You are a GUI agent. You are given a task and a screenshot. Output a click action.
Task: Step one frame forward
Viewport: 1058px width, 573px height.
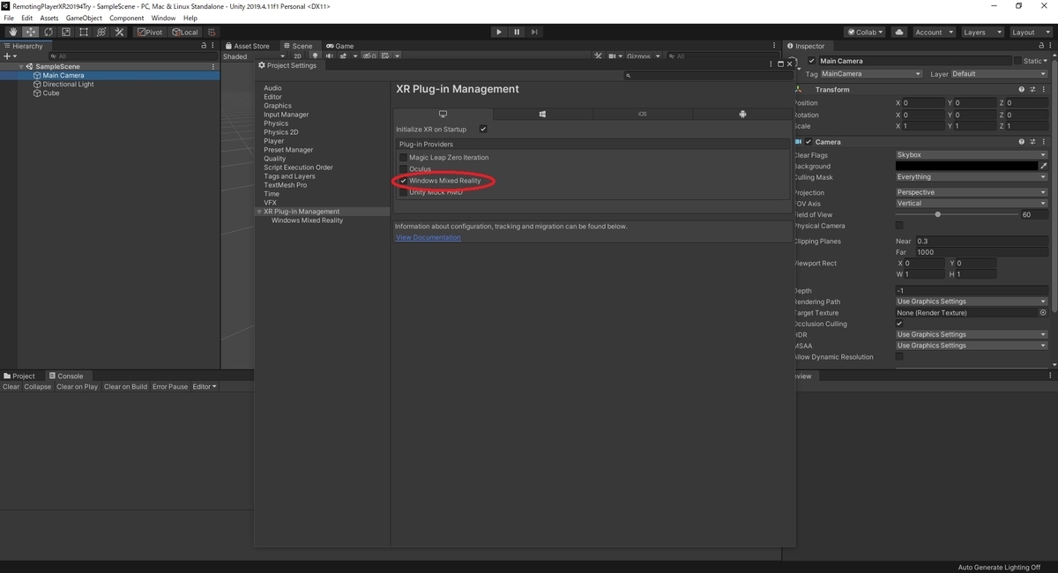coord(534,32)
